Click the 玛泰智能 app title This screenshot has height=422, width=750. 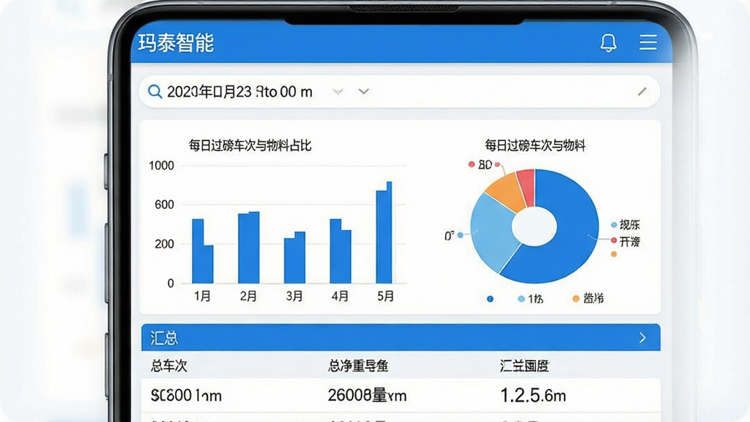tap(176, 42)
